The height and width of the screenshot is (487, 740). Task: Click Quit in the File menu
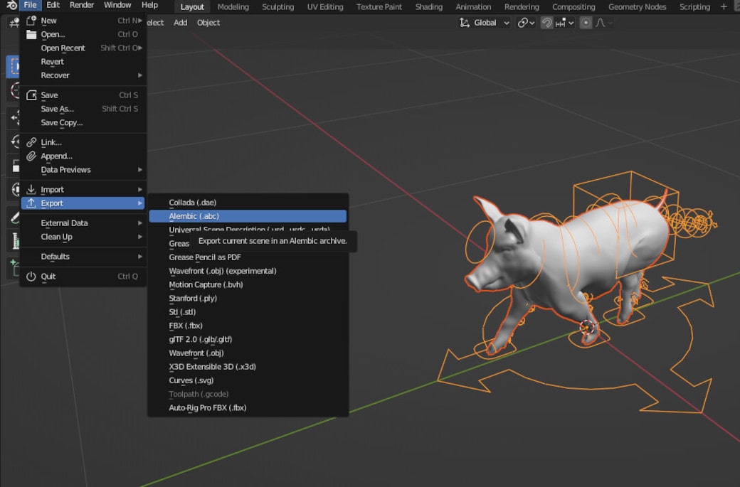click(48, 276)
